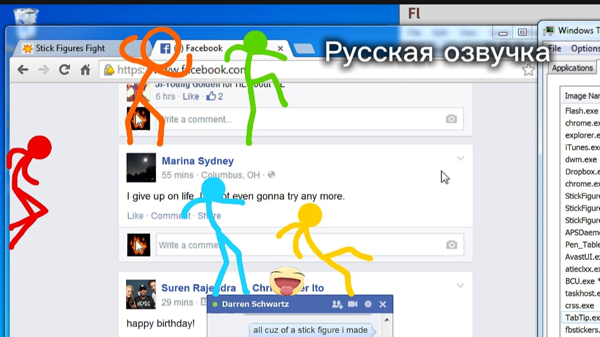Viewport: 600px width, 337px height.
Task: Go back with browser back arrow
Action: 23,69
